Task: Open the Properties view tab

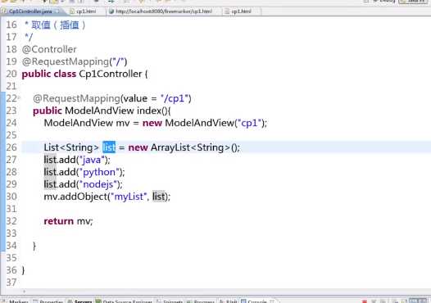Action: 48,301
